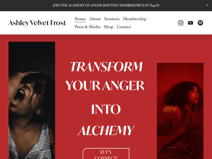Click the screaming woman photo
The width and height of the screenshot is (212, 159).
(32, 100)
